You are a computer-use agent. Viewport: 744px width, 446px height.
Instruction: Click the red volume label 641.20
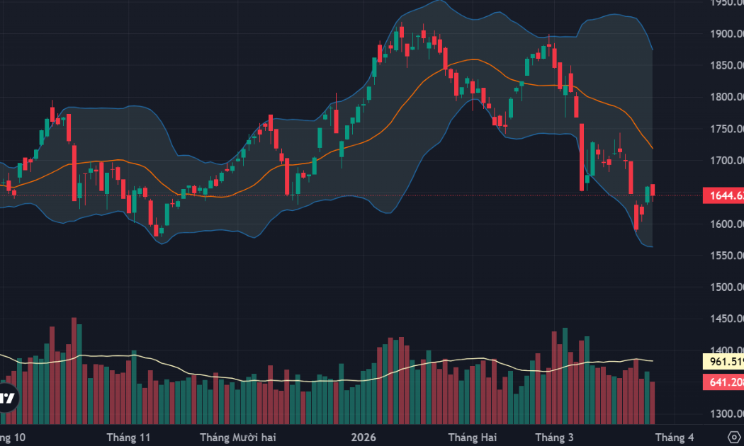[x=723, y=382]
